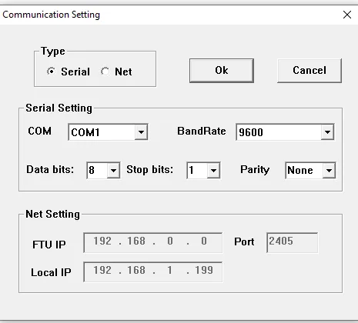Viewport: 358px width, 323px height.
Task: Open the COM port dropdown arrow
Action: [x=141, y=132]
